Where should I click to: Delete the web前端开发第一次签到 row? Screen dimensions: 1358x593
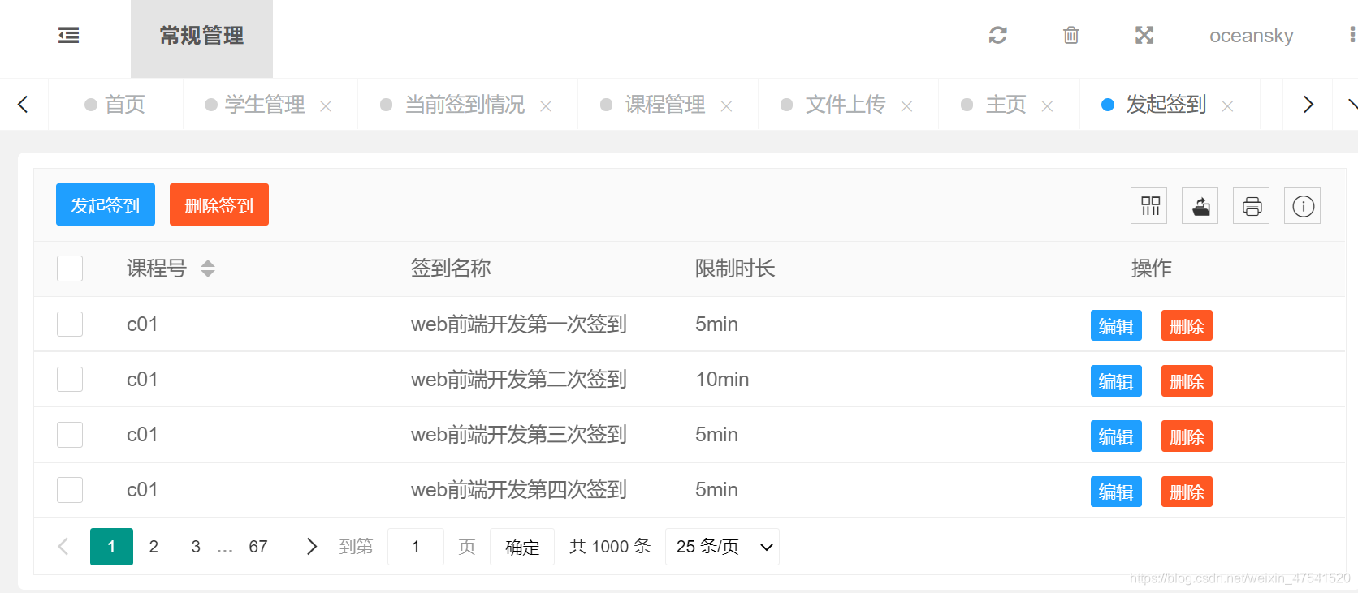1187,326
